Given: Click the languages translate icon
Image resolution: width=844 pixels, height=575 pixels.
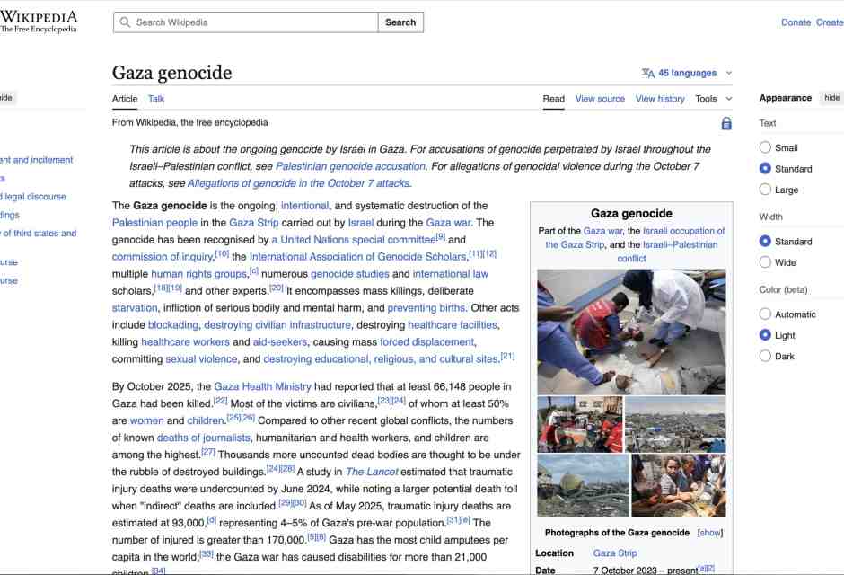Looking at the screenshot, I should pos(647,73).
